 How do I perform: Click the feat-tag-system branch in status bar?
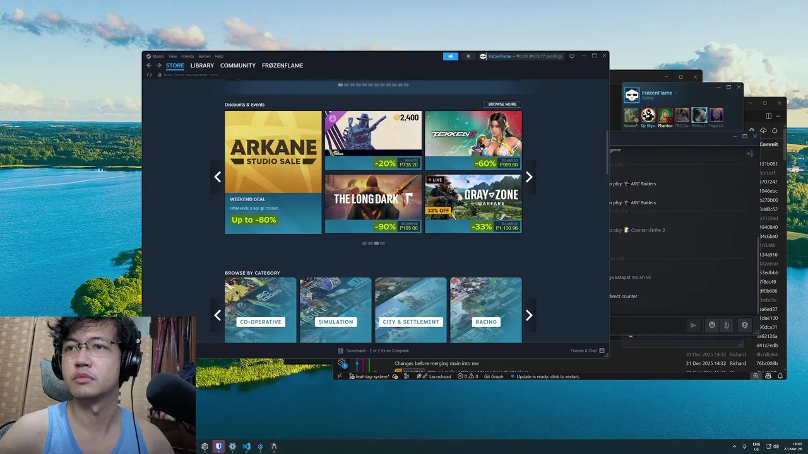(x=369, y=376)
